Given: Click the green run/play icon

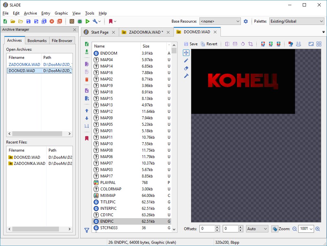Looking at the screenshot, I should pos(87,21).
